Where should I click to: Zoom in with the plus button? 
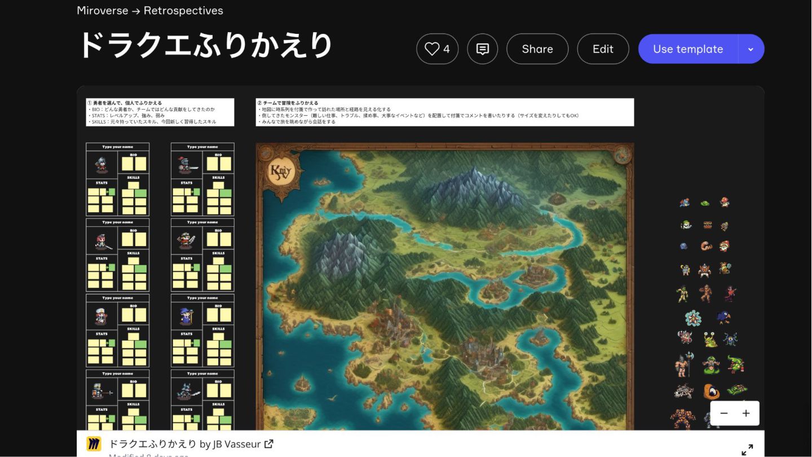pos(746,413)
